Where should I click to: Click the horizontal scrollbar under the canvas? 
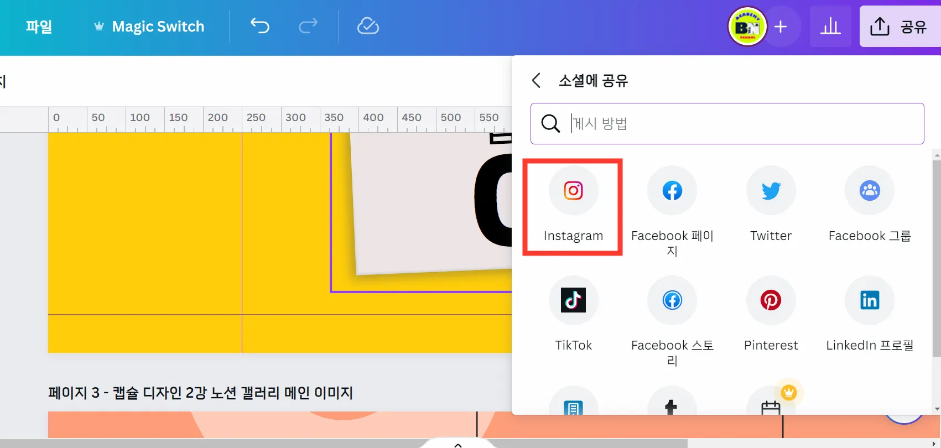tap(343, 444)
